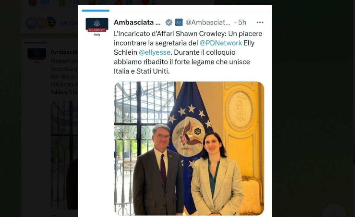This screenshot has height=217, width=355.
Task: Click the round button in bottom-right corner
Action: [x=334, y=211]
